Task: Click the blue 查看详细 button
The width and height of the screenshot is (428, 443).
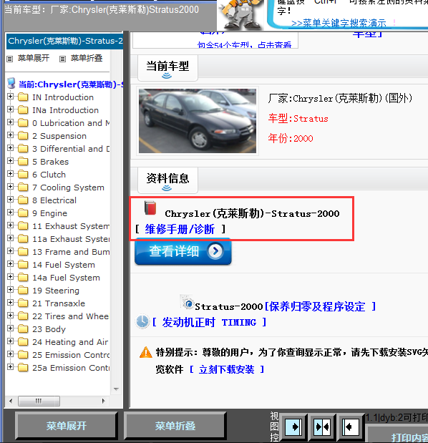Action: [183, 251]
